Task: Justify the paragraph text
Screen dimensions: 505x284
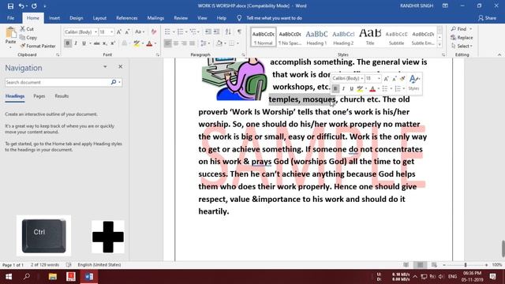Action: tap(193, 43)
